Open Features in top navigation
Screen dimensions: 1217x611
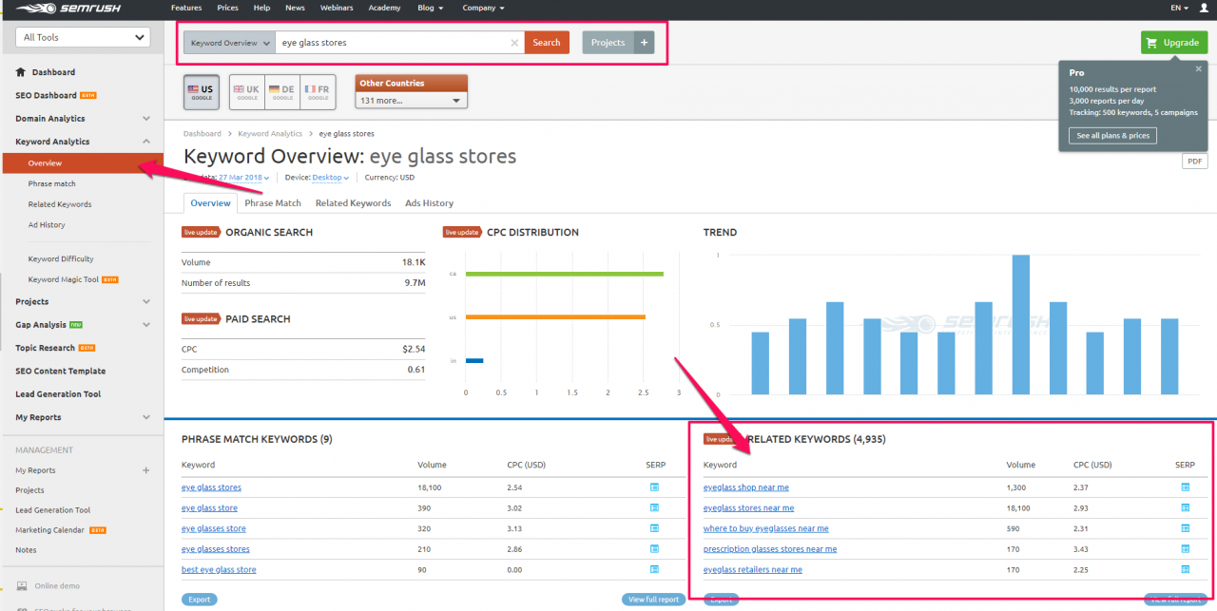click(x=186, y=8)
